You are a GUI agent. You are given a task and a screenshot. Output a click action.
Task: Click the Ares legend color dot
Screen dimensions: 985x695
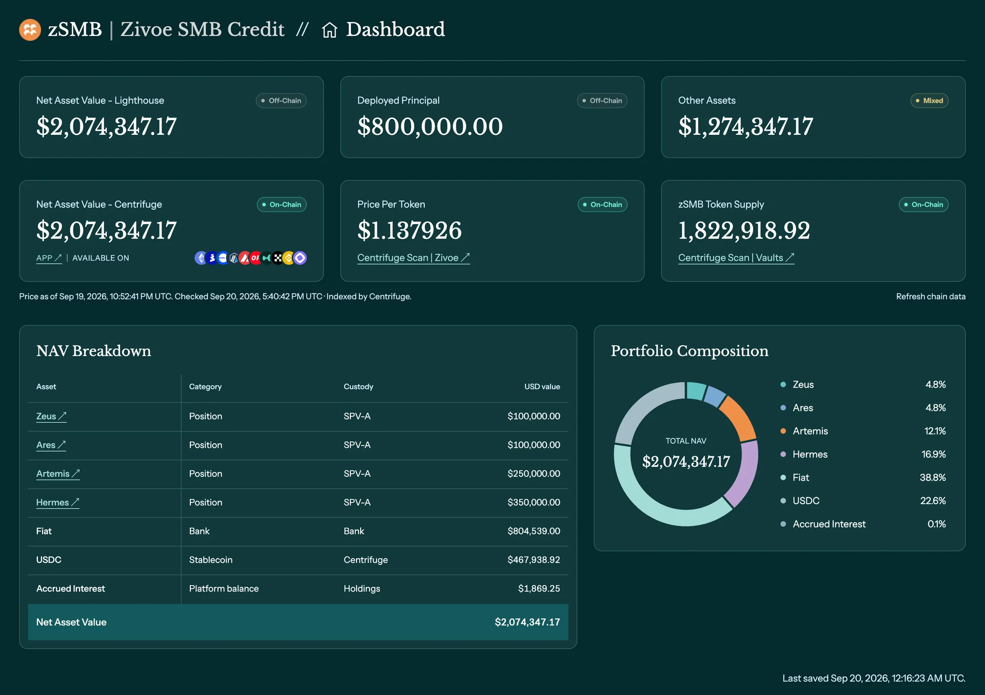(x=783, y=408)
